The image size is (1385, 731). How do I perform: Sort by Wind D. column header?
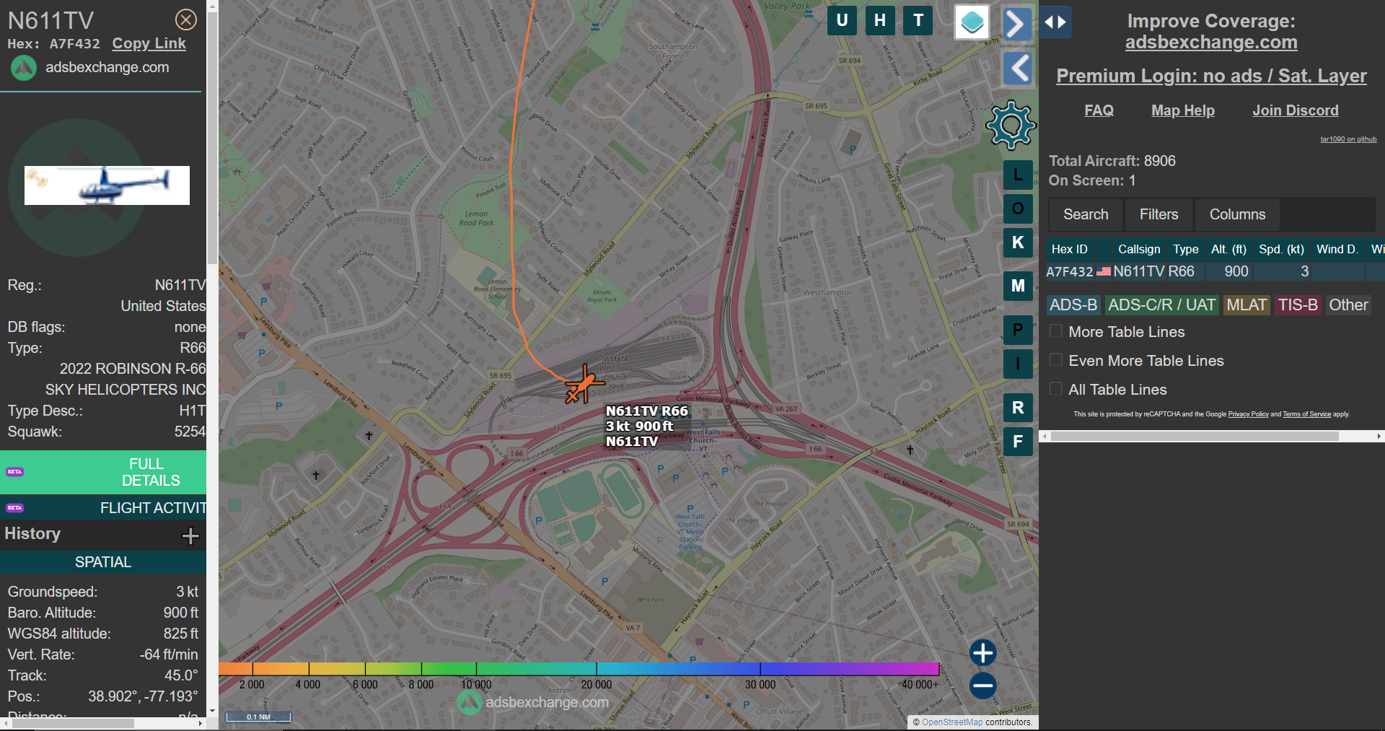pyautogui.click(x=1337, y=249)
